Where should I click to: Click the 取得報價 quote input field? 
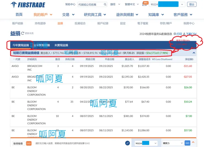coord(19,143)
